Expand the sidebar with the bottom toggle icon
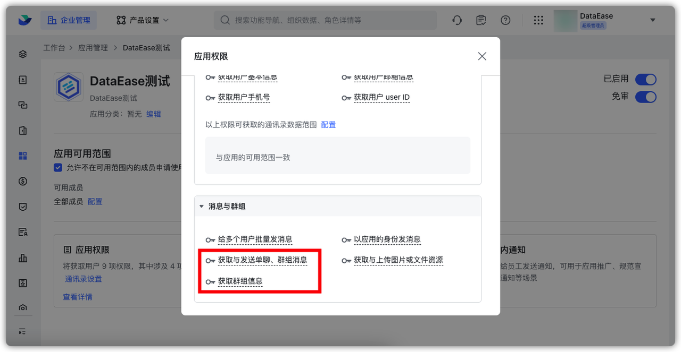681x352 pixels. click(23, 331)
